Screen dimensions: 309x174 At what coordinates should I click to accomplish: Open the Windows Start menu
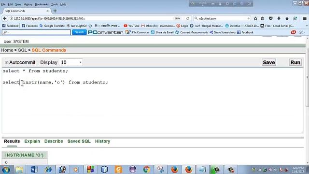(6, 170)
